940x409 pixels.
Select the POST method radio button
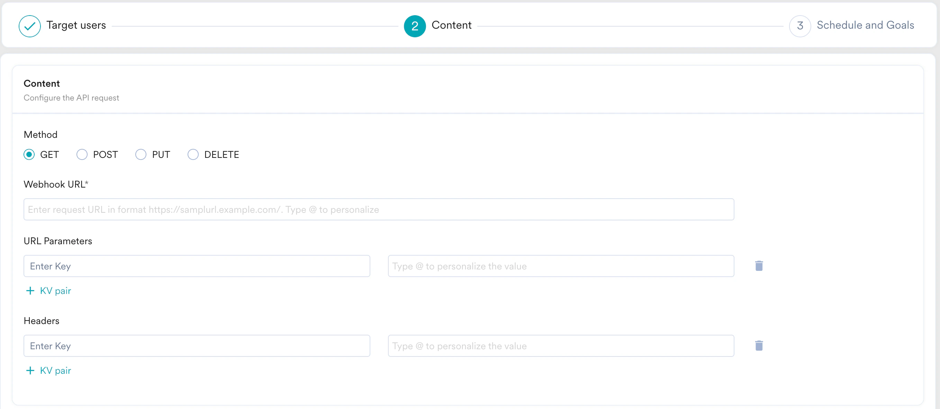click(82, 154)
